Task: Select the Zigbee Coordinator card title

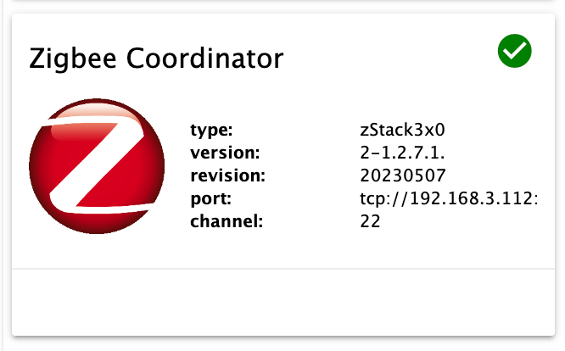Action: tap(156, 58)
